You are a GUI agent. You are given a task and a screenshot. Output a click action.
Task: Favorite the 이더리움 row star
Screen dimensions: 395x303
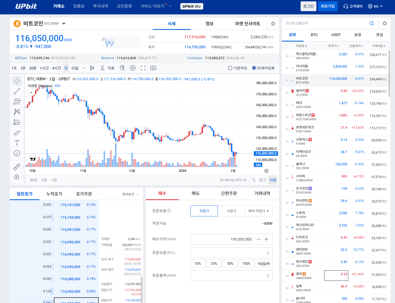point(287,68)
